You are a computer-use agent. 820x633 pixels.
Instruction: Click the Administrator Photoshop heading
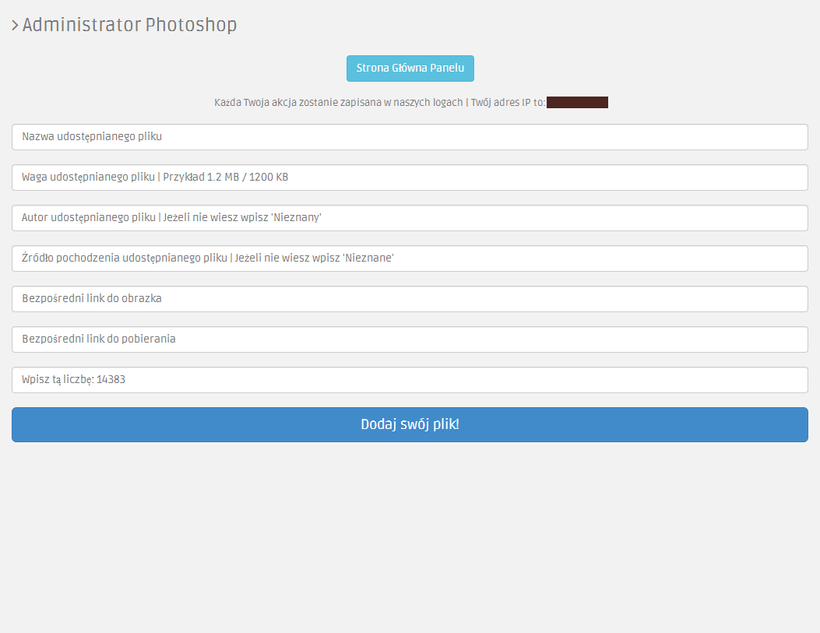pos(129,25)
